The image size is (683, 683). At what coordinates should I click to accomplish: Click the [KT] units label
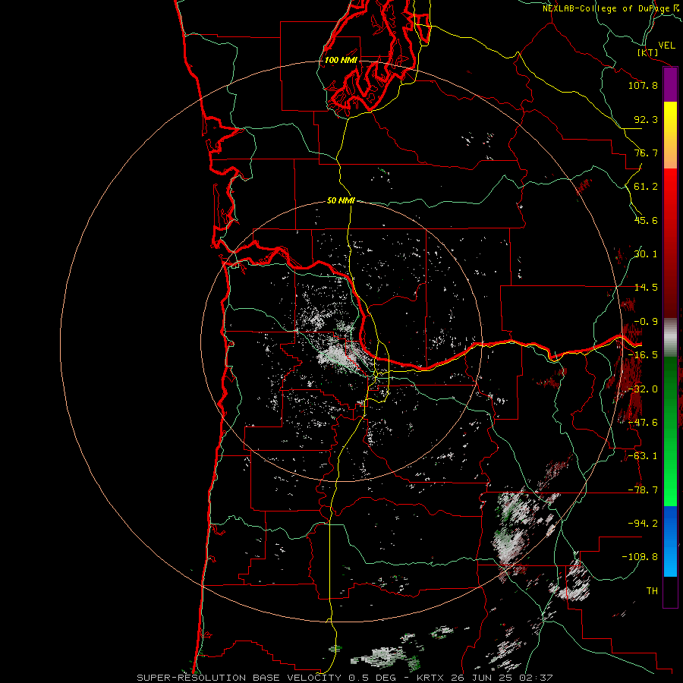tap(648, 52)
